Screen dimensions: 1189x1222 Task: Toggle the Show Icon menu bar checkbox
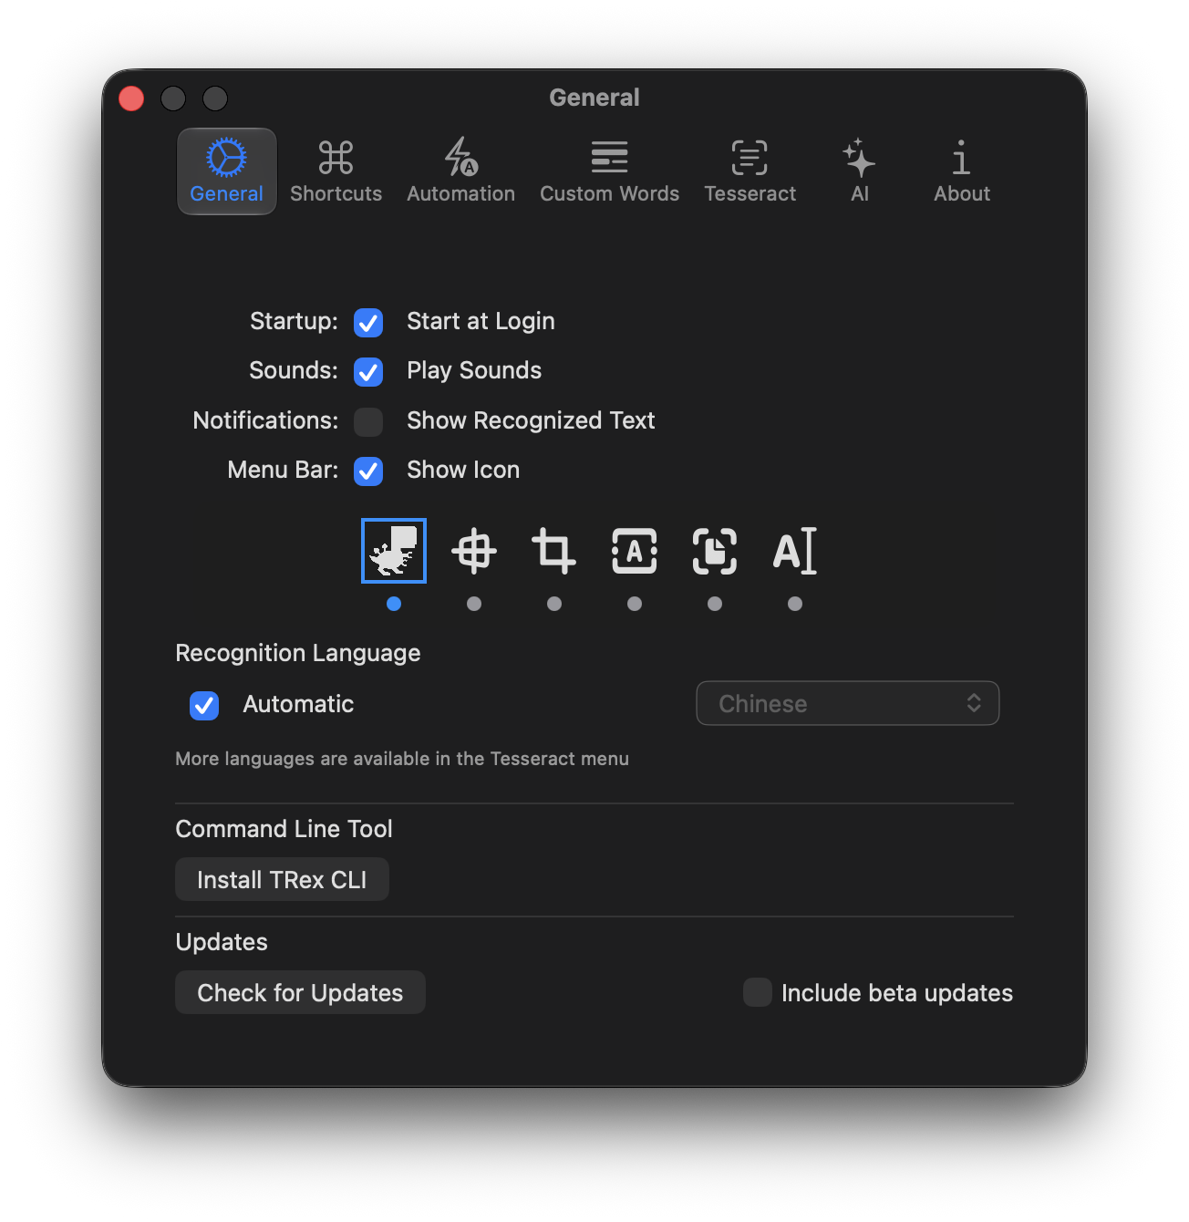[x=368, y=471]
